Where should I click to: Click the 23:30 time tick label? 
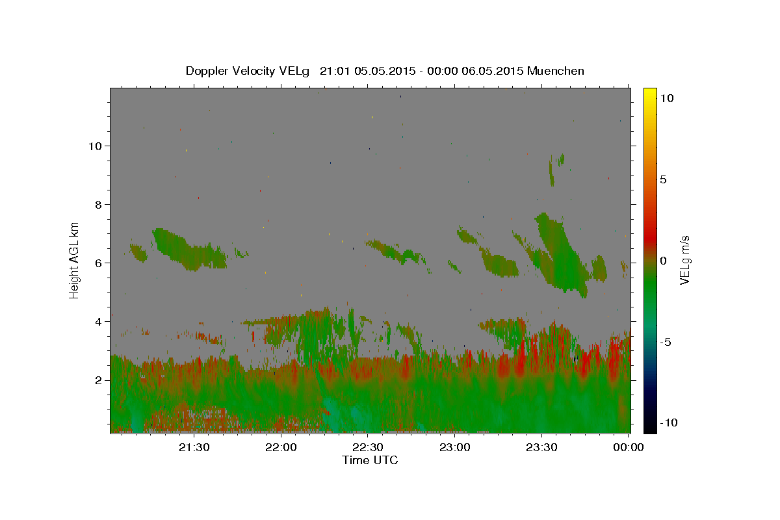(541, 448)
